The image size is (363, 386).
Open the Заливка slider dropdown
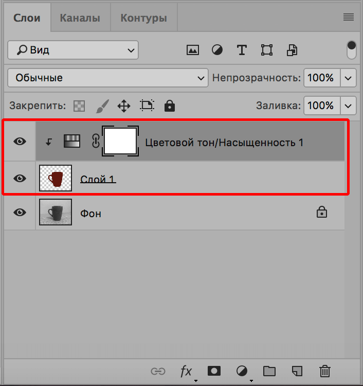[x=348, y=106]
